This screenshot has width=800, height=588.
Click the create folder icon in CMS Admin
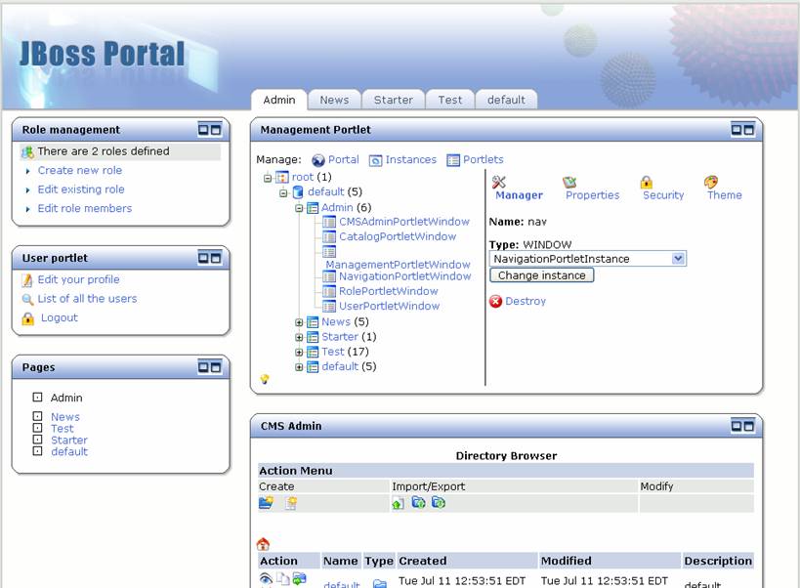pyautogui.click(x=266, y=503)
